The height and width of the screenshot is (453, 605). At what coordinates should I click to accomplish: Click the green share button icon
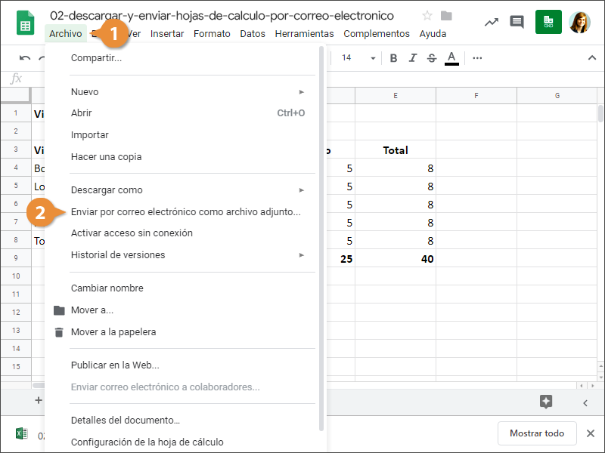548,22
